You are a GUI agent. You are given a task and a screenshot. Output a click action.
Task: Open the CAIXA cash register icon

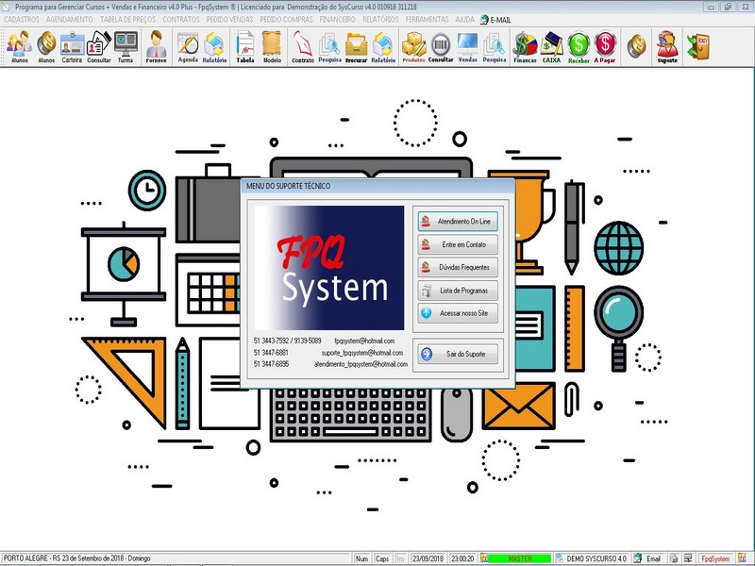tap(552, 46)
